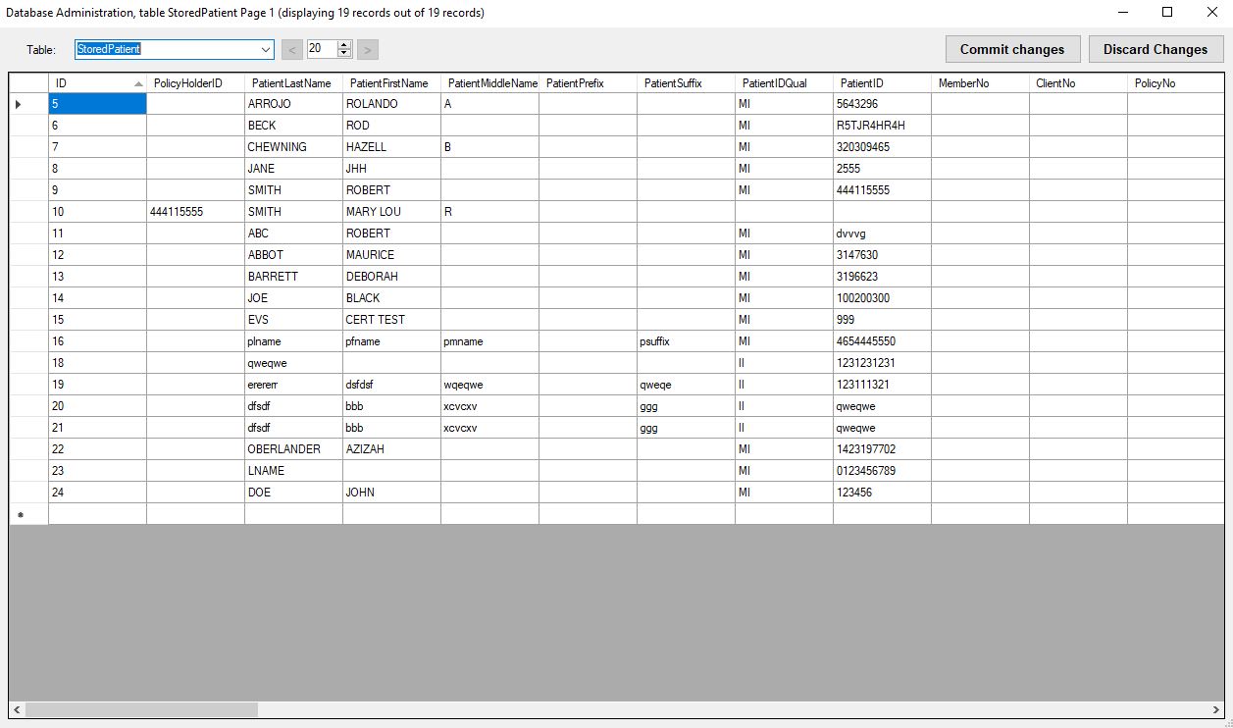Click the PatientFirstName column header

pos(391,83)
